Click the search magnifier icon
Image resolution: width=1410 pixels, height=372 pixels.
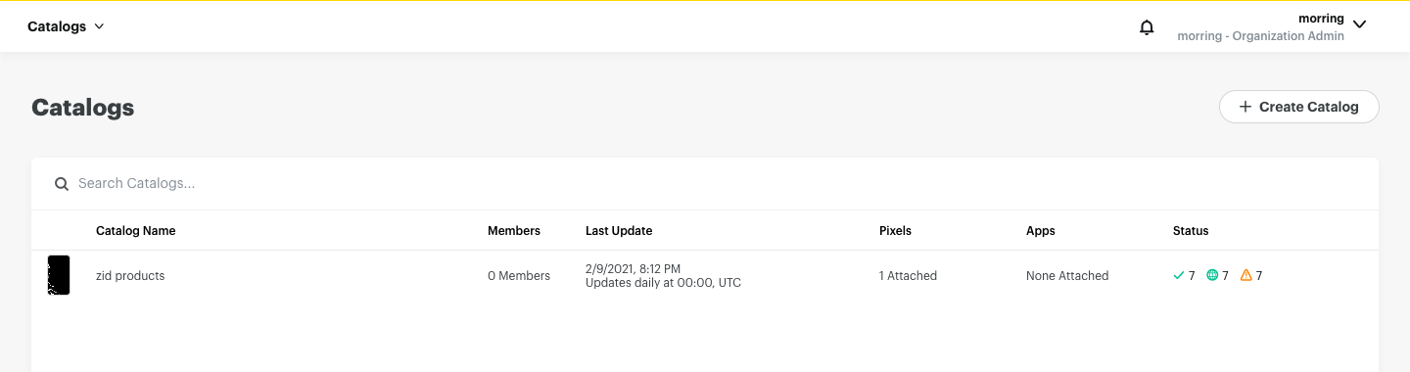pos(61,184)
